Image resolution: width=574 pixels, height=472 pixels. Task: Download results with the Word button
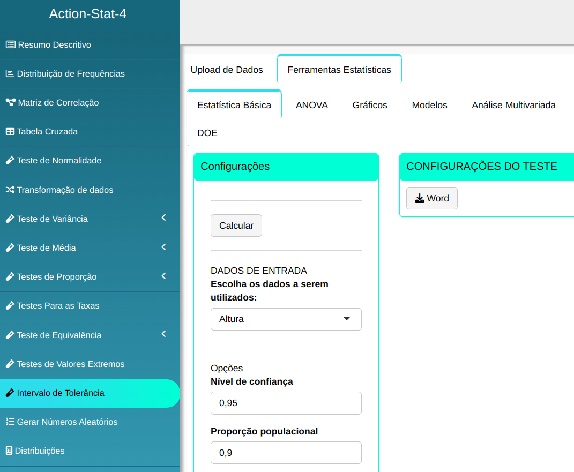pyautogui.click(x=431, y=198)
